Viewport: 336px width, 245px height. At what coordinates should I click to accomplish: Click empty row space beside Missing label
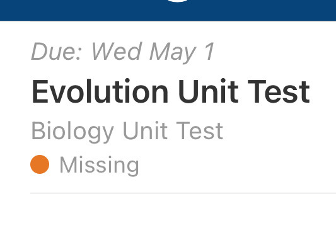pos(236,165)
